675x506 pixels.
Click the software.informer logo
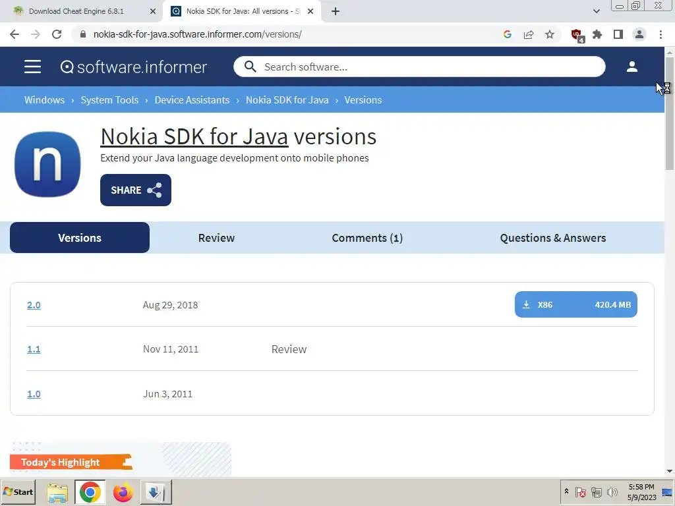[x=133, y=67]
